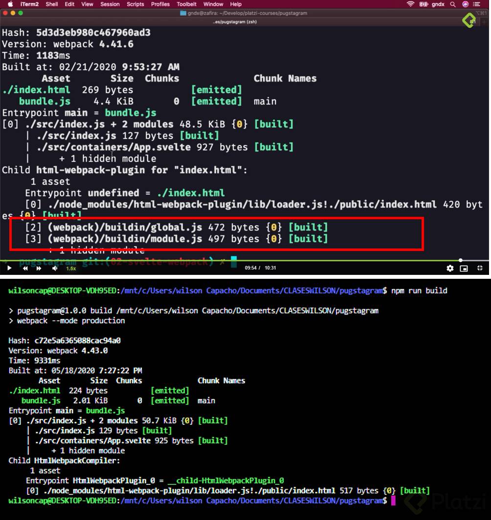491x520 pixels.
Task: Play the video with the play button
Action: (9, 268)
